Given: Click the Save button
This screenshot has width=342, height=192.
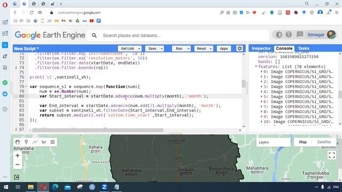Looking at the screenshot, I should [152, 49].
